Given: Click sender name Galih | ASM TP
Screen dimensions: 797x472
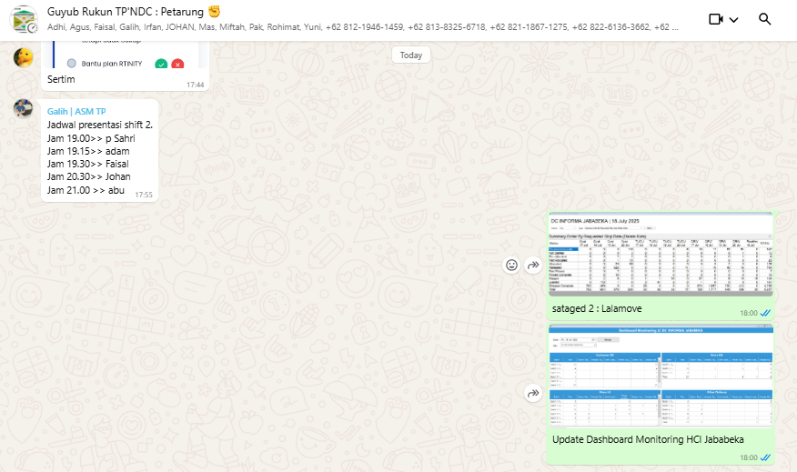Looking at the screenshot, I should coord(76,111).
